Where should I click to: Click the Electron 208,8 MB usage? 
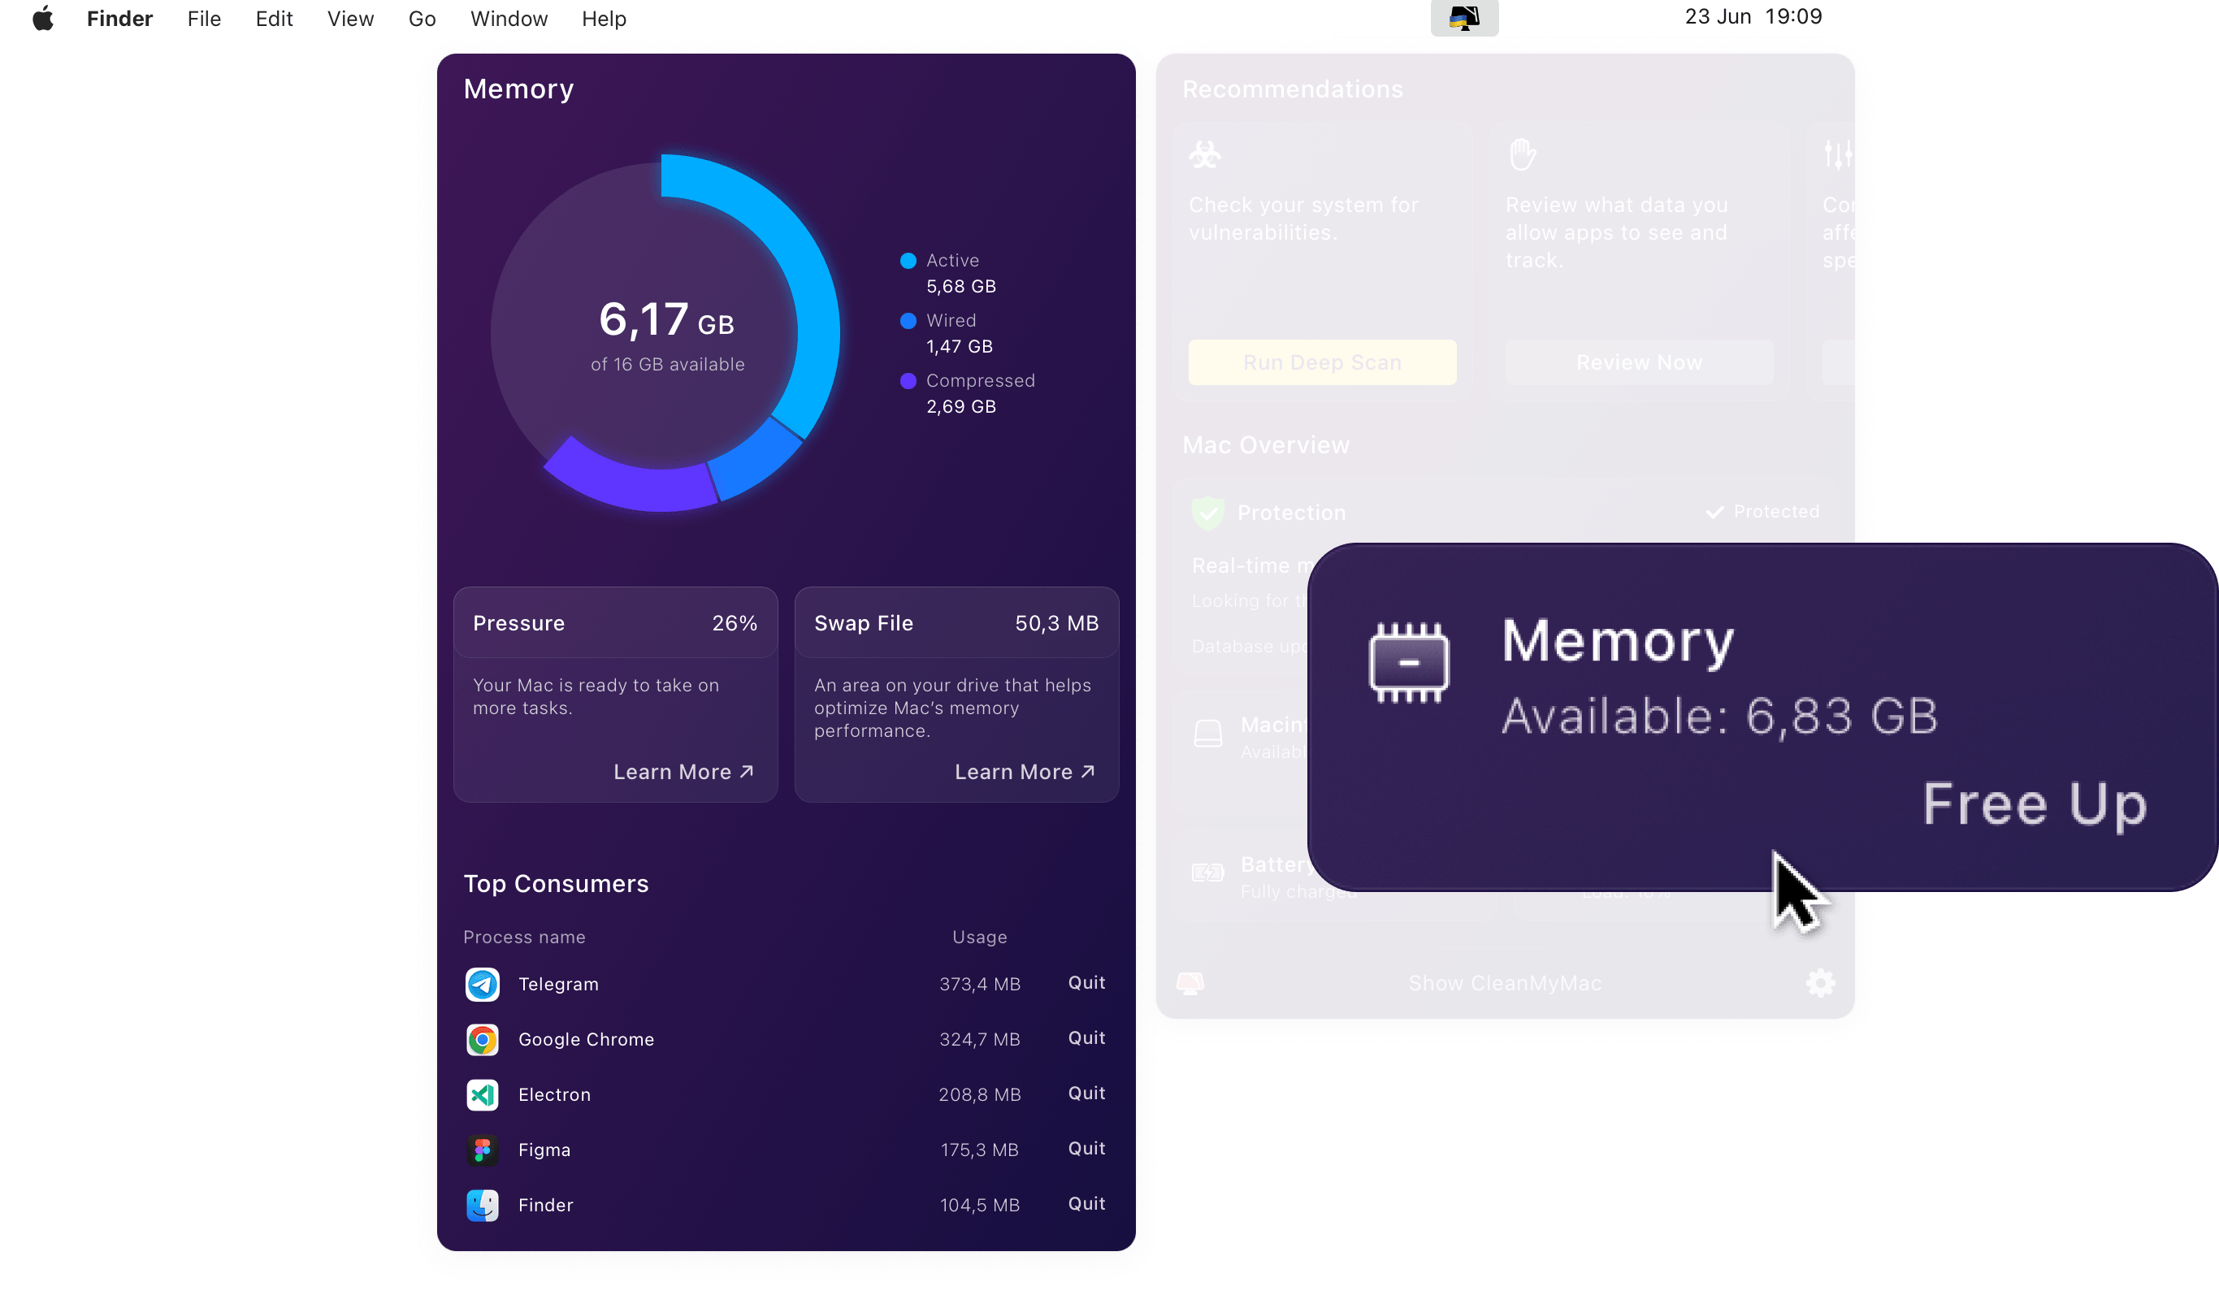pyautogui.click(x=979, y=1095)
